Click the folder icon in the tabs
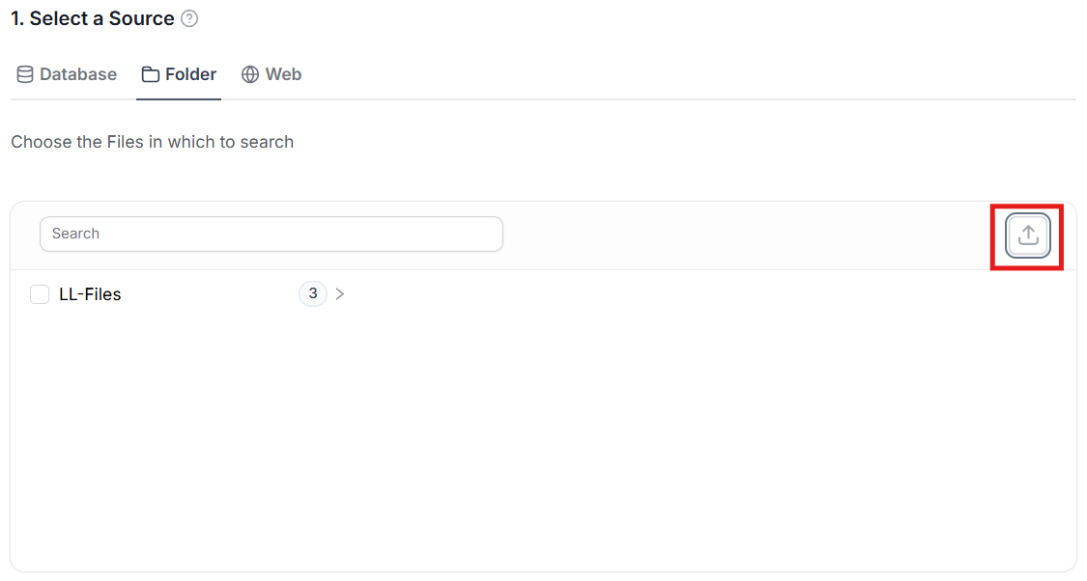This screenshot has width=1087, height=581. tap(151, 74)
